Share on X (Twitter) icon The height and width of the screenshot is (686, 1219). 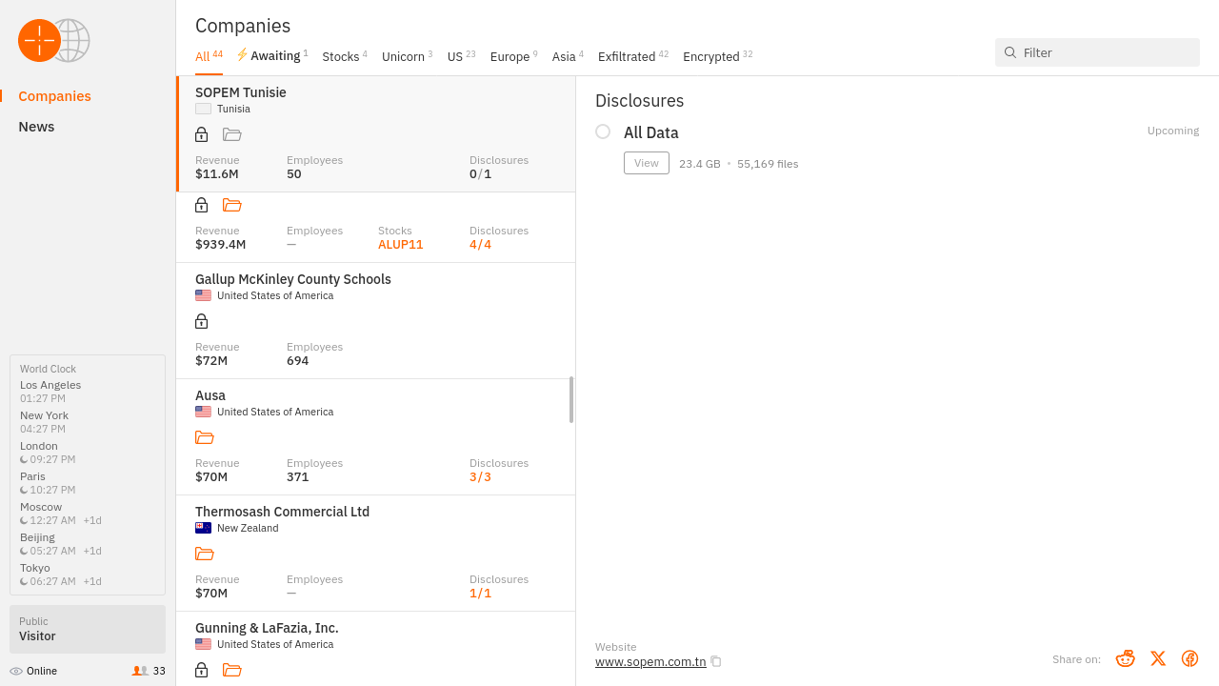[x=1157, y=658]
